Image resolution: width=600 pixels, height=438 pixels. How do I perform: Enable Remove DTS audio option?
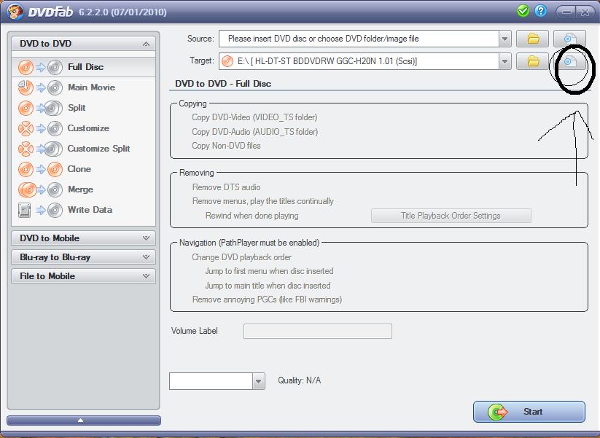tap(226, 187)
